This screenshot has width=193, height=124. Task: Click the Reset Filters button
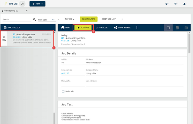click(x=89, y=19)
